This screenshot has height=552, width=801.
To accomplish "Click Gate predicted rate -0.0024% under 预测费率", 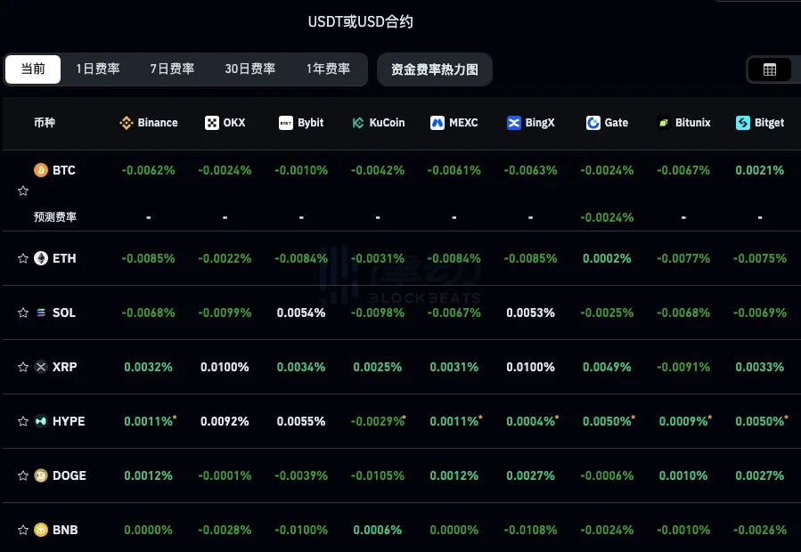I will tap(607, 217).
